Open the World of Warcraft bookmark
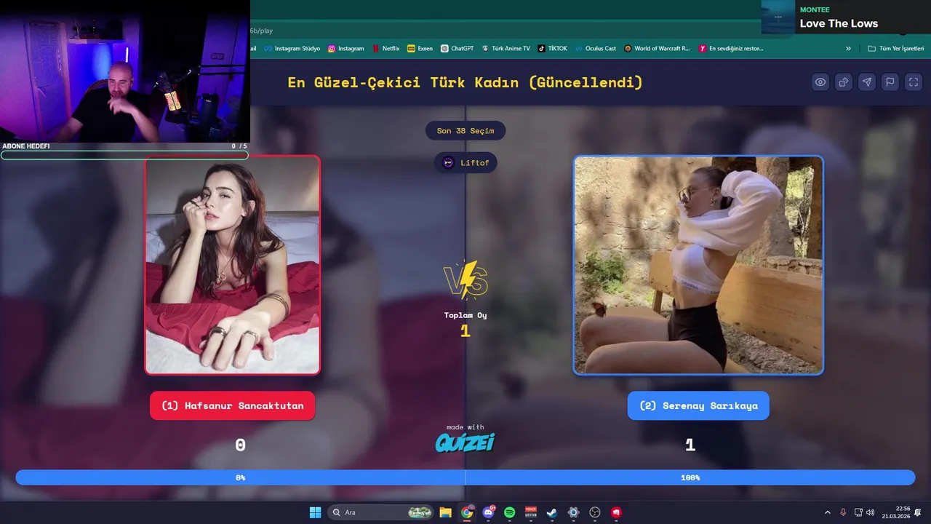 point(657,49)
